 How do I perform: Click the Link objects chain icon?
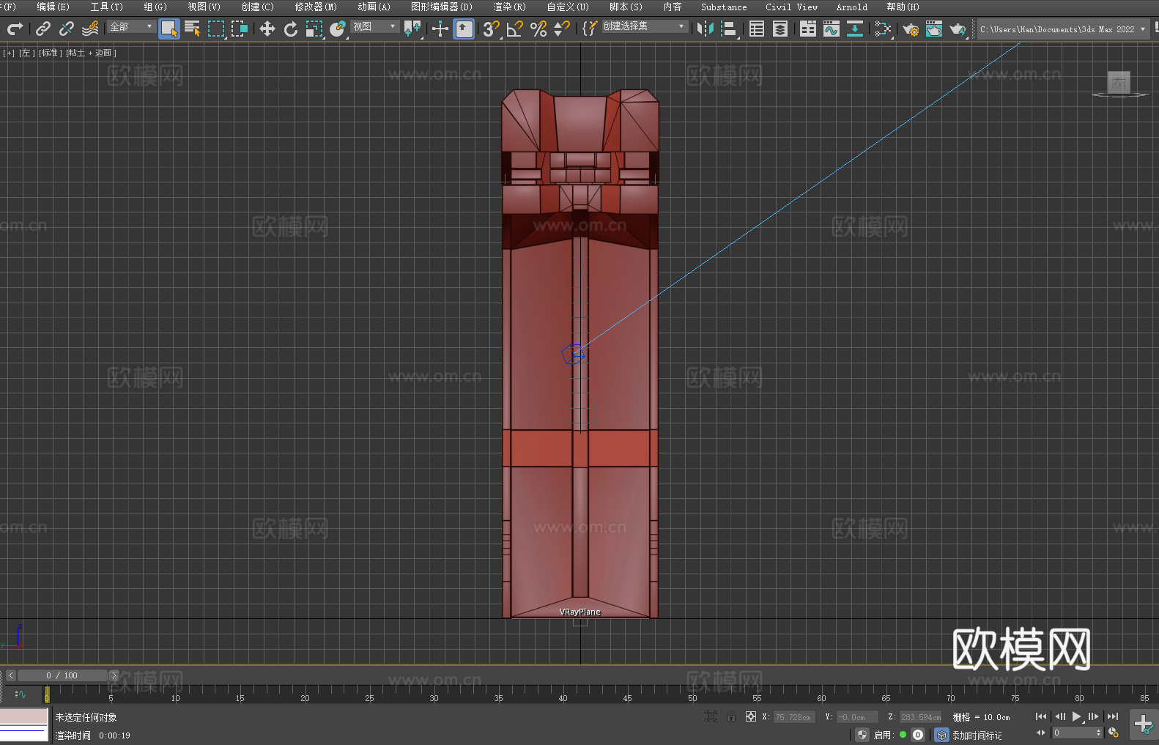point(43,29)
